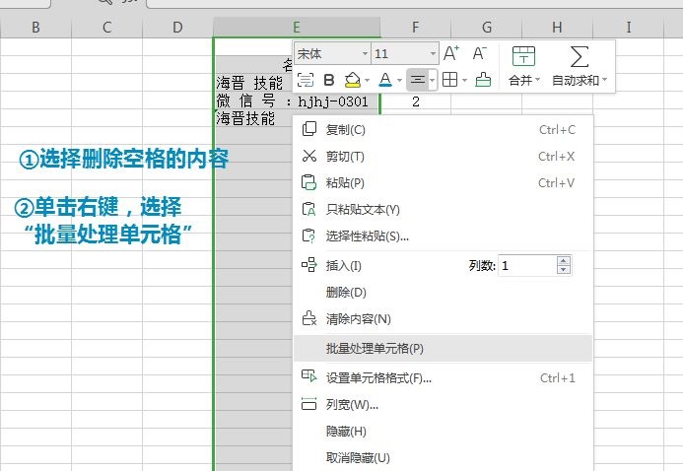
Task: Increase column count with stepper up arrow
Action: tap(563, 260)
